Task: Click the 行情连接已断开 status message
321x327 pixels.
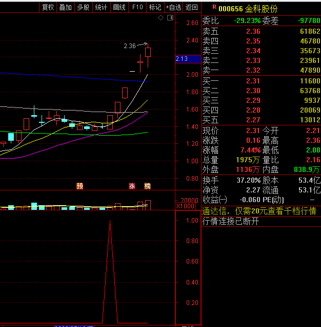Action: pos(231,221)
